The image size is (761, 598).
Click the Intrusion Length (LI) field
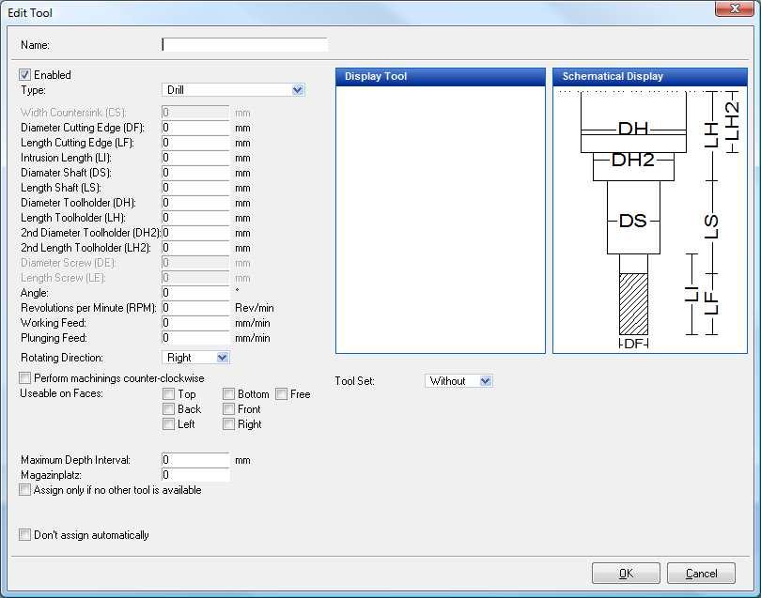coord(195,158)
